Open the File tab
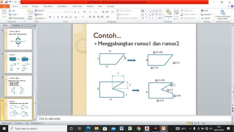234x132 pixels. click(x=5, y=6)
